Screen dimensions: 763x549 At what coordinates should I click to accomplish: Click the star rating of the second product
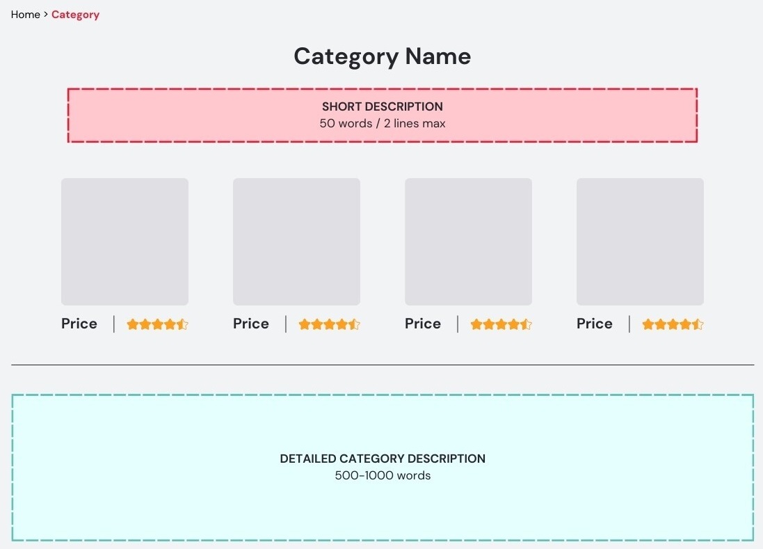pyautogui.click(x=329, y=324)
